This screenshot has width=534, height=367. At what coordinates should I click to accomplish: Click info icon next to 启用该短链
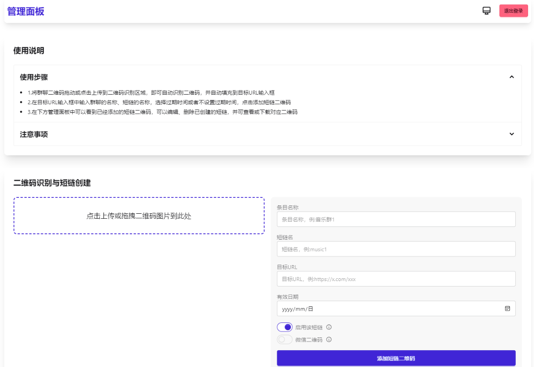329,327
